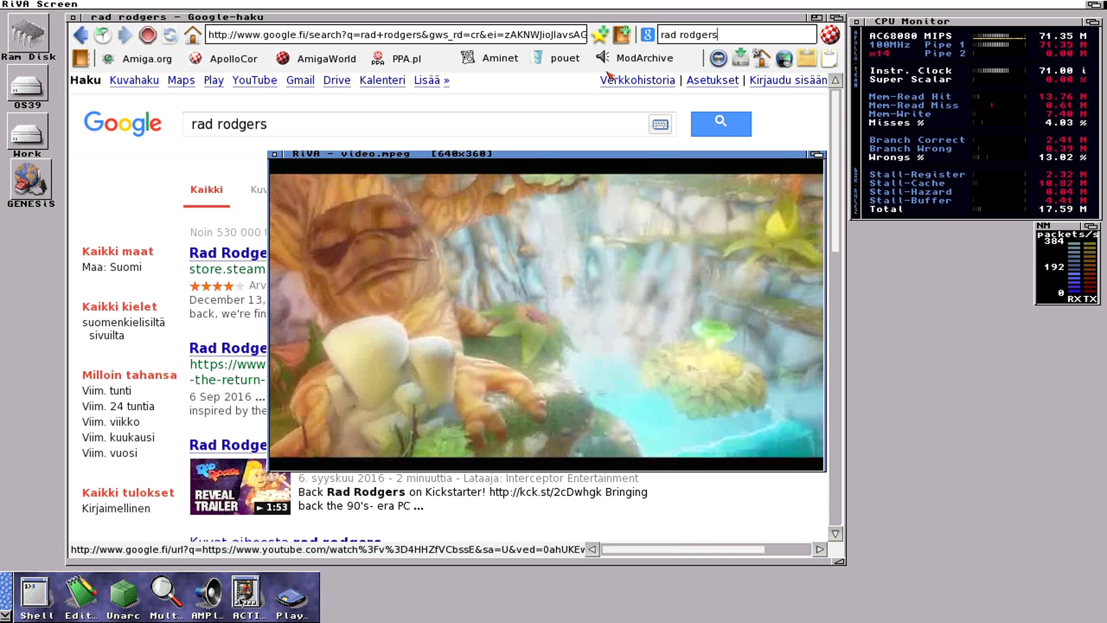The width and height of the screenshot is (1107, 623).
Task: Toggle the on-screen keyboard in search box
Action: coord(660,125)
